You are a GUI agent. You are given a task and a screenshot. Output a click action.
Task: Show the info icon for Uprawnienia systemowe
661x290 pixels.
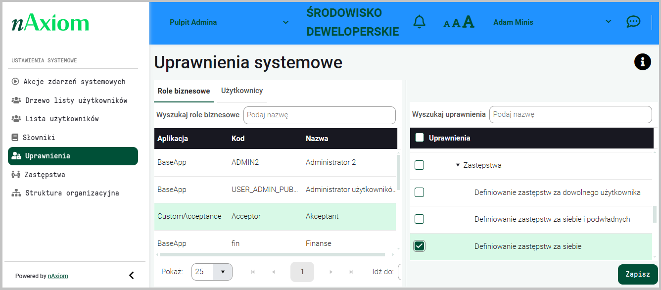point(642,62)
